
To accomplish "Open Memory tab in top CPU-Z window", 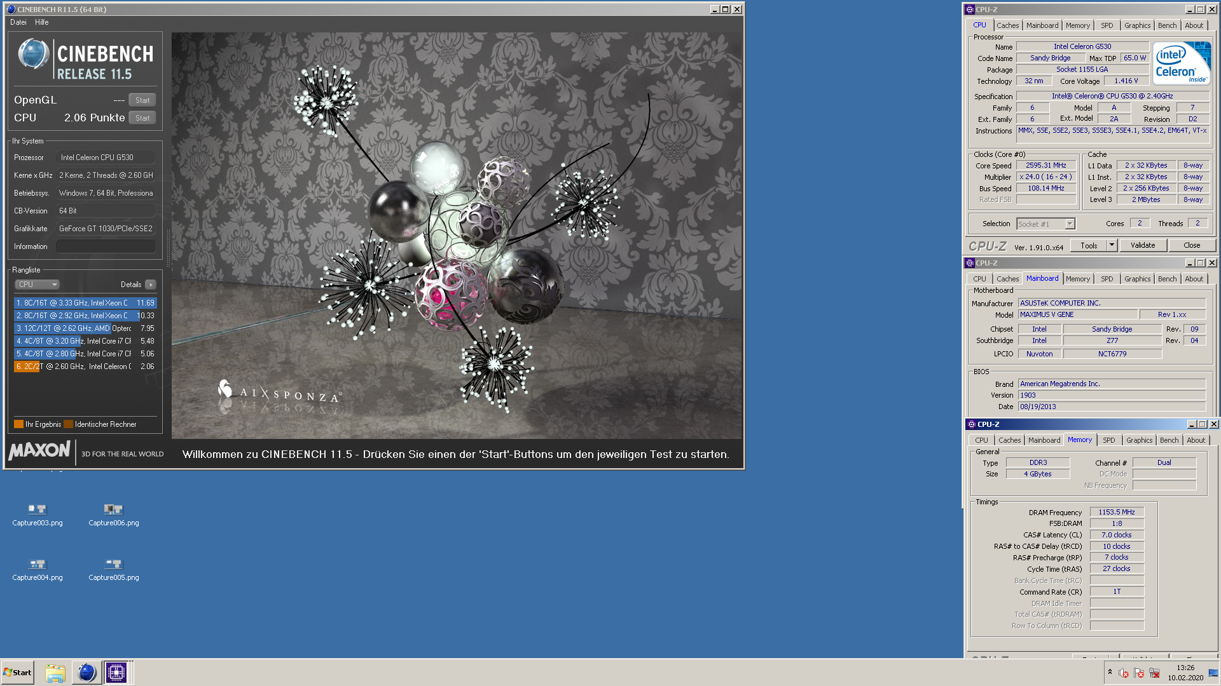I will [x=1078, y=25].
